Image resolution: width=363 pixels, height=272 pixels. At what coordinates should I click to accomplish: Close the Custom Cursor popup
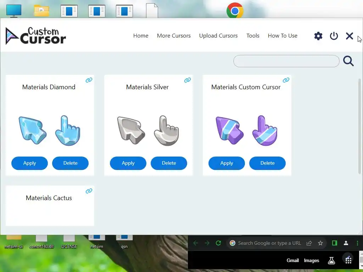tap(349, 36)
